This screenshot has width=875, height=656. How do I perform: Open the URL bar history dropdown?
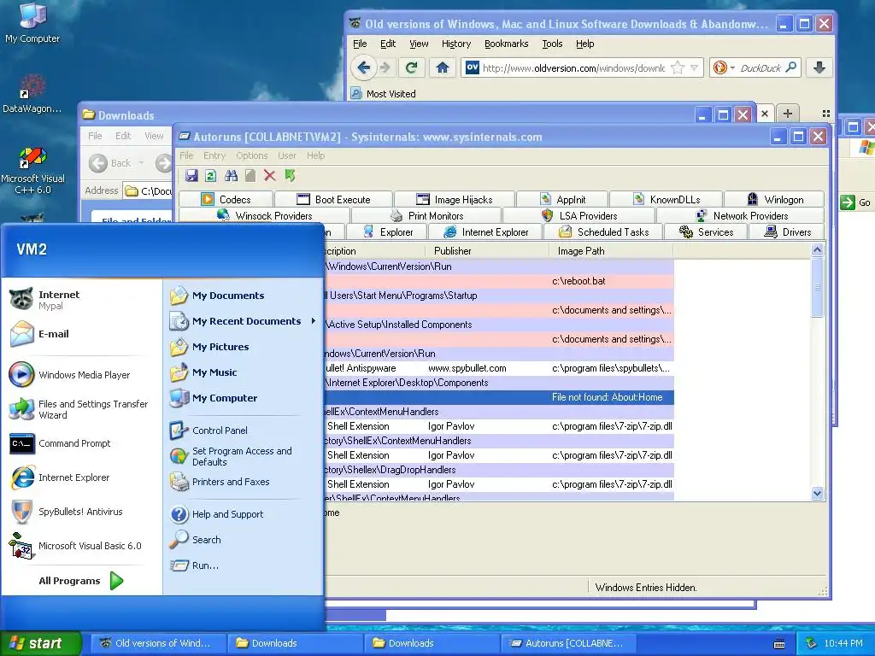(x=694, y=68)
